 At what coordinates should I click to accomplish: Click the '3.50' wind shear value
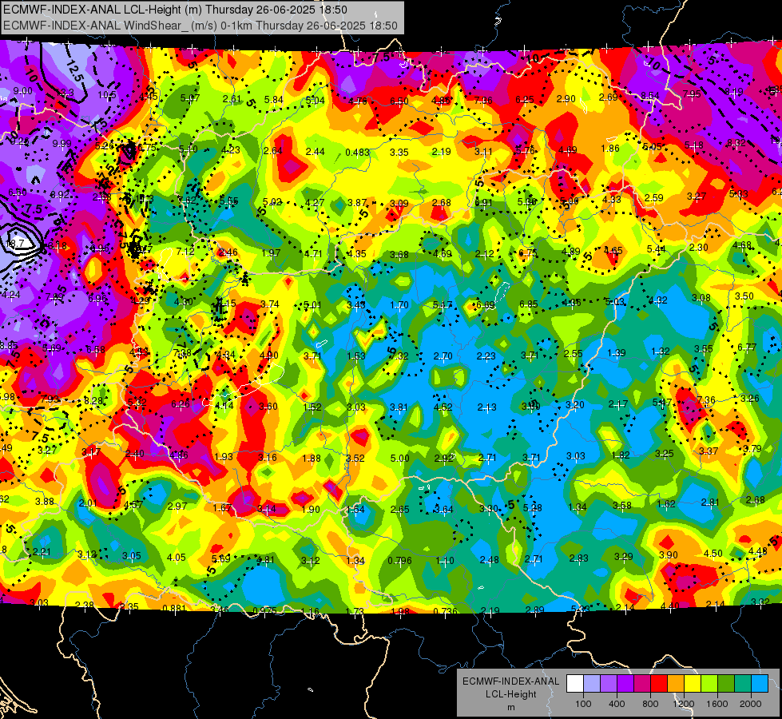(744, 296)
